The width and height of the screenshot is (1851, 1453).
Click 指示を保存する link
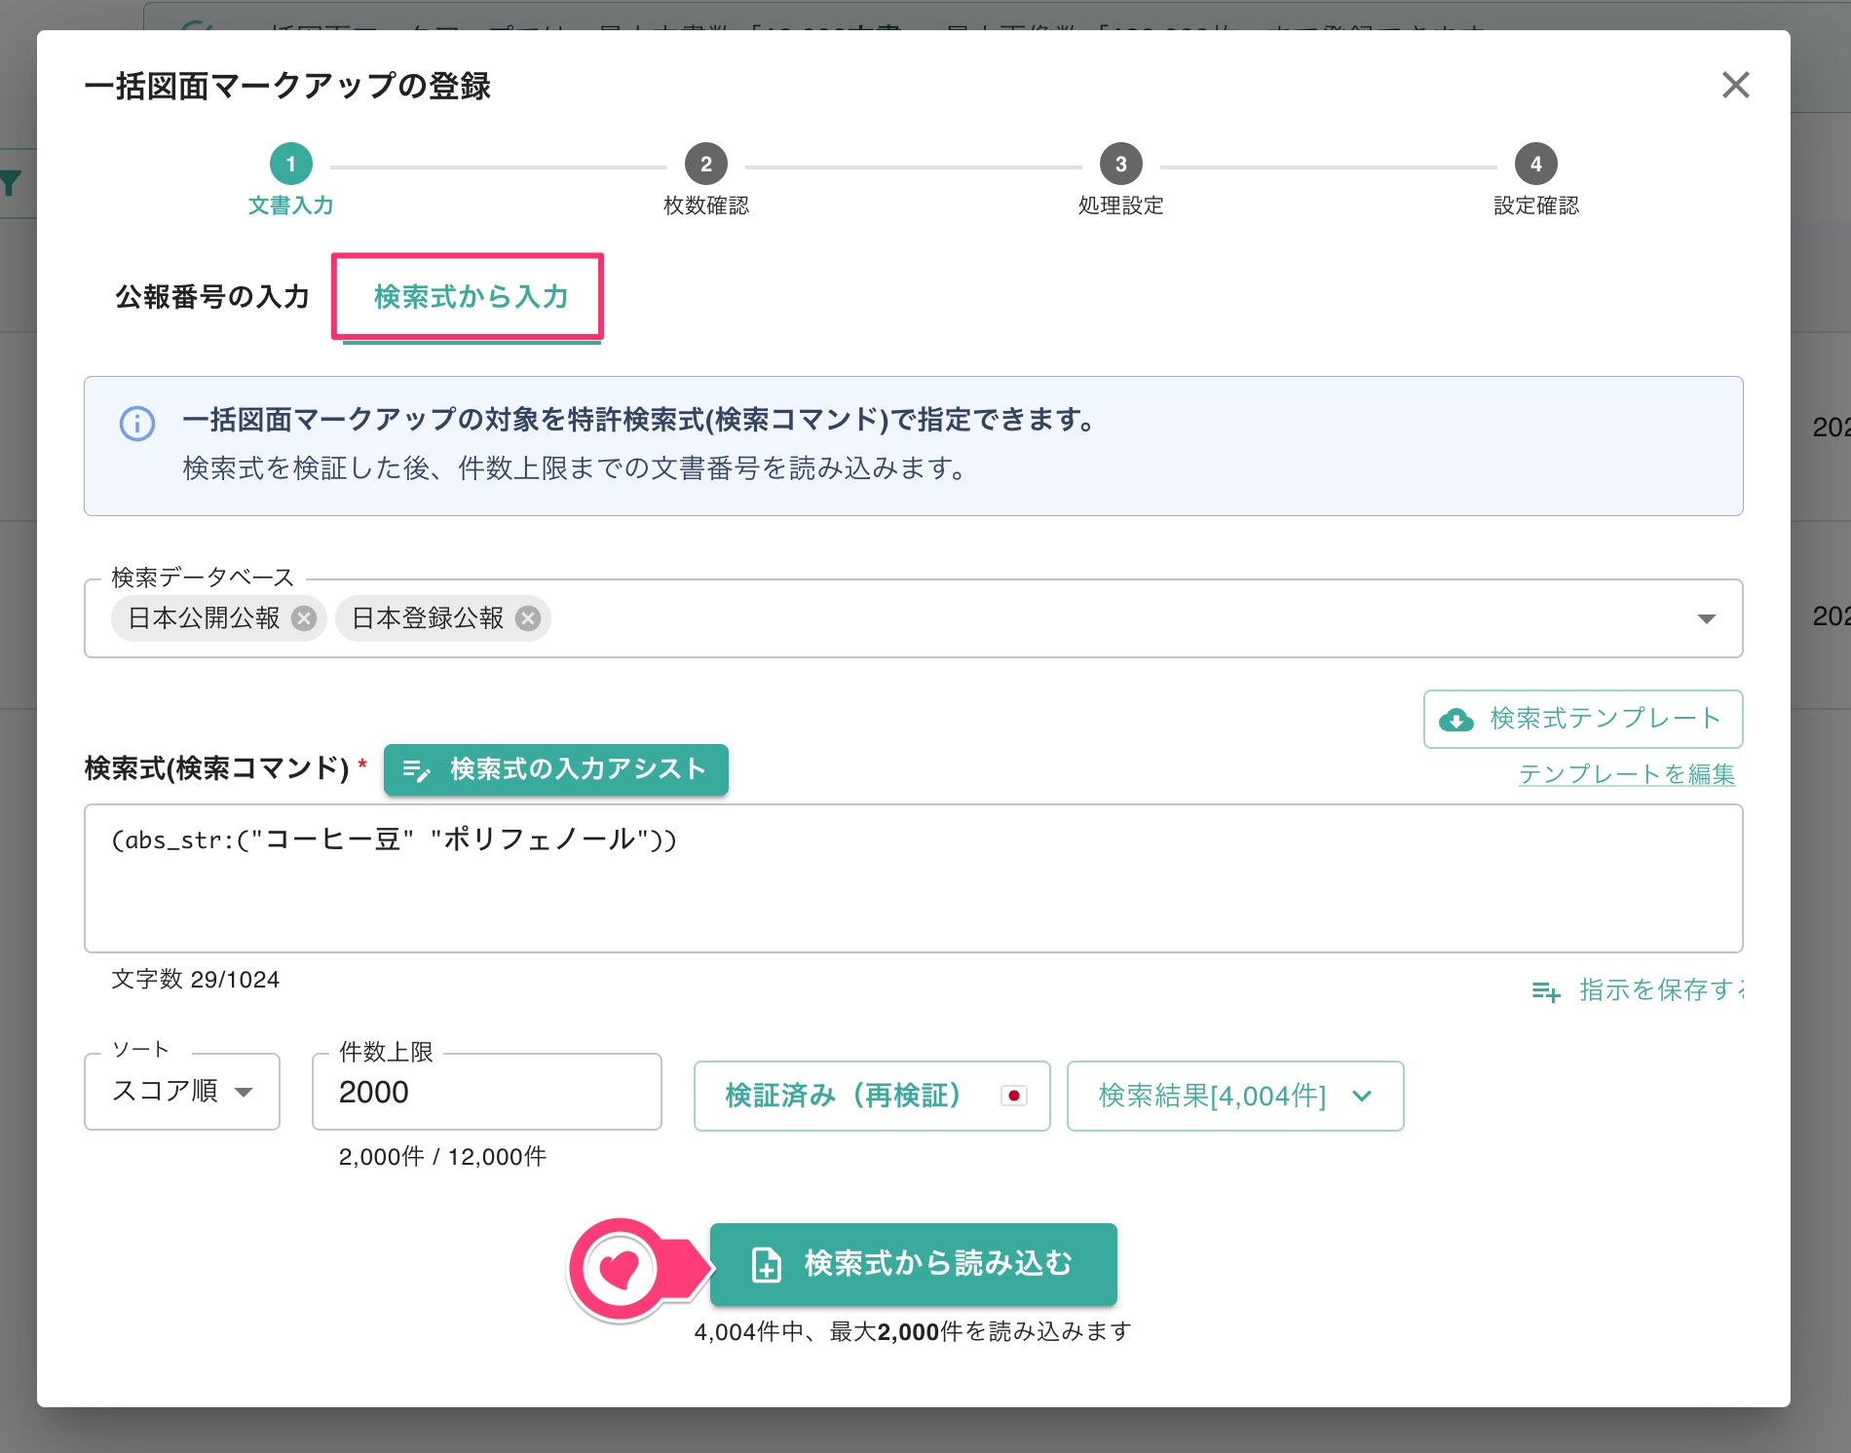pyautogui.click(x=1661, y=989)
